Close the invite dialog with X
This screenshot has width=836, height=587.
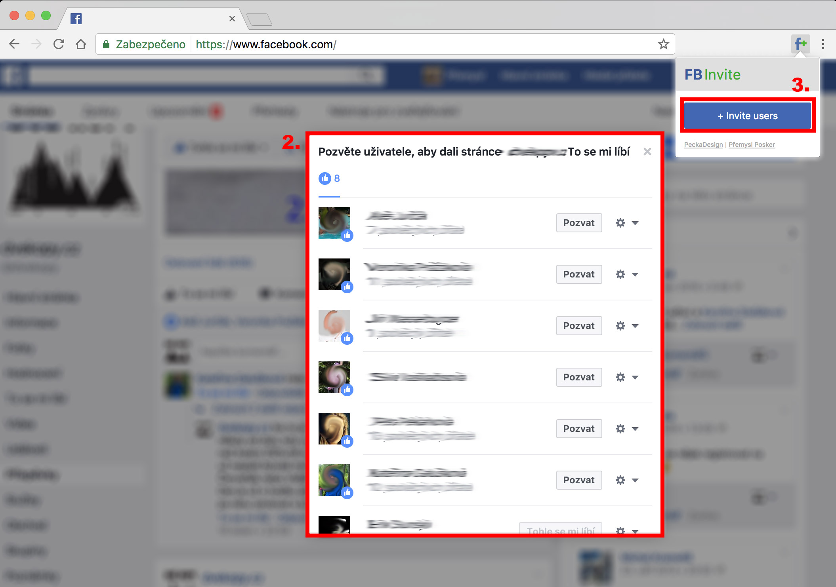click(x=647, y=152)
